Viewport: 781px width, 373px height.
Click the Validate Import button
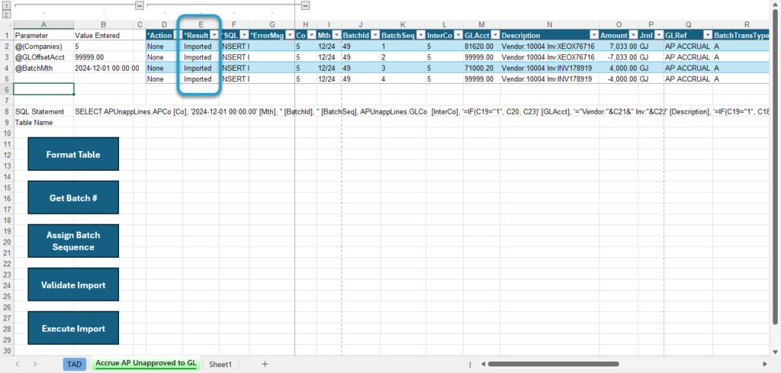coord(73,285)
